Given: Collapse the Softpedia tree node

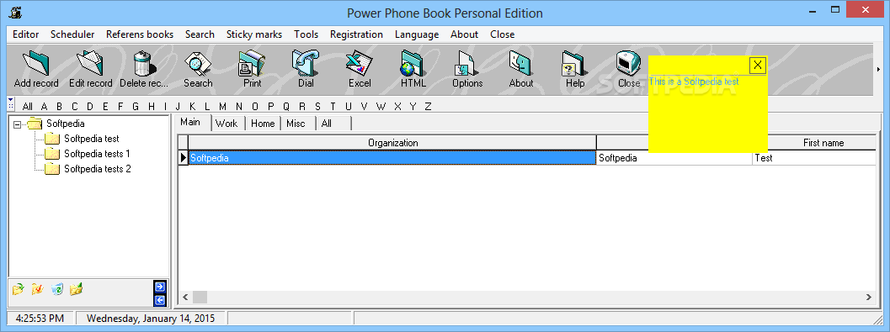Looking at the screenshot, I should point(17,124).
